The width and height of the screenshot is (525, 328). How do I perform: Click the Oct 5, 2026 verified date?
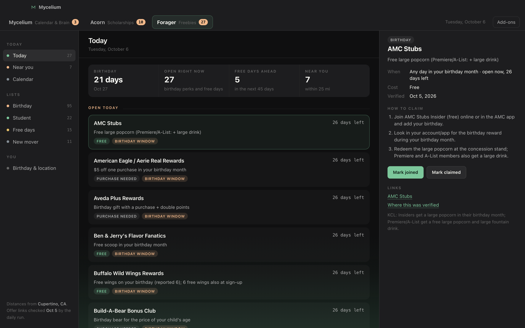(x=423, y=96)
